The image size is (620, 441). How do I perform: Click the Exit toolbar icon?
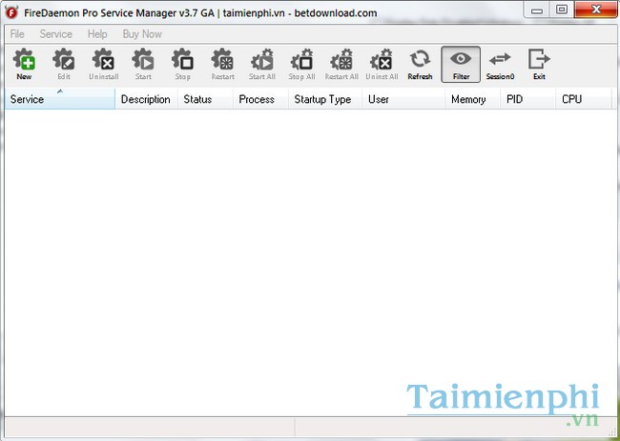coord(539,64)
